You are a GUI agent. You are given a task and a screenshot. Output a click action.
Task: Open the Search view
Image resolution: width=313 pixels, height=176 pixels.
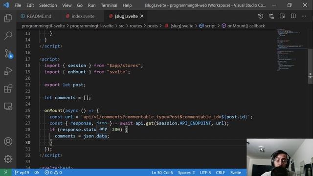8,36
